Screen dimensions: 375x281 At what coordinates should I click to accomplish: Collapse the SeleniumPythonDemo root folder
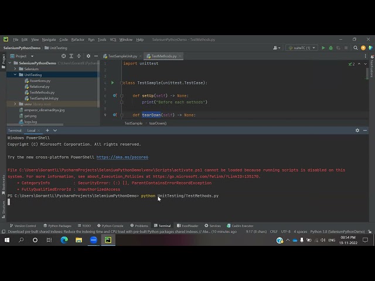pyautogui.click(x=10, y=63)
